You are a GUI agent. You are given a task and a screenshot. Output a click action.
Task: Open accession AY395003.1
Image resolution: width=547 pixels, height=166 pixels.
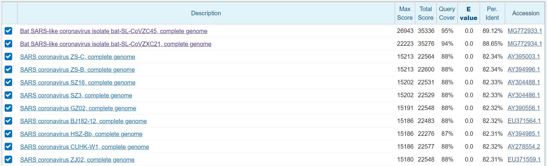point(524,57)
